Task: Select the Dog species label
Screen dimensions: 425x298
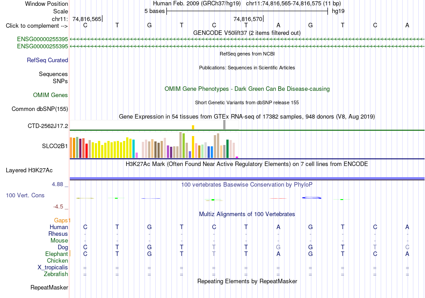Action: [x=63, y=247]
